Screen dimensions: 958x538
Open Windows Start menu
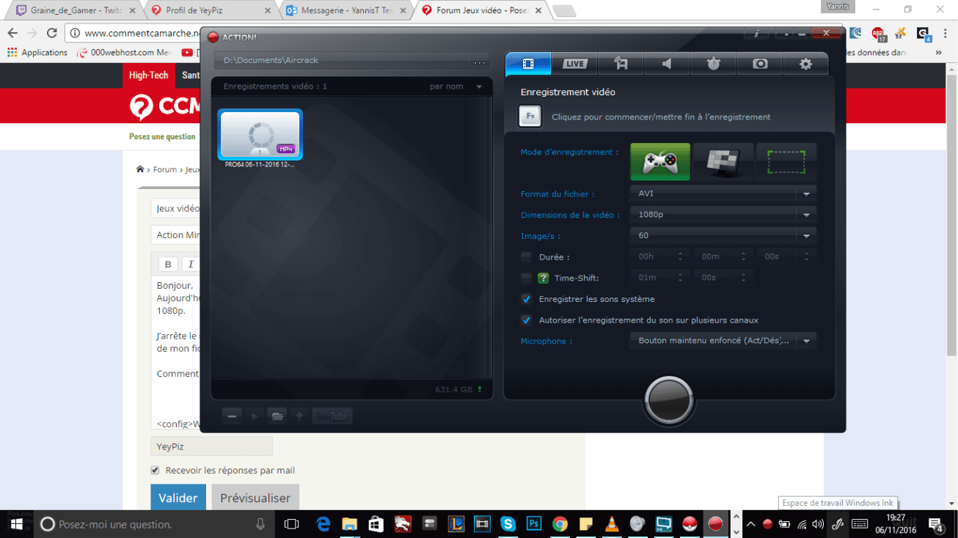tap(16, 524)
